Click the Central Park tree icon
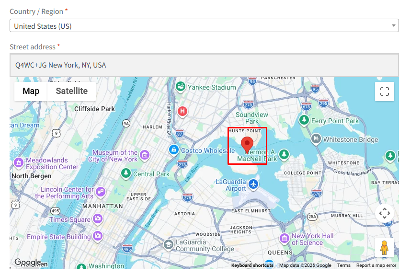Image resolution: width=410 pixels, height=276 pixels. point(126,173)
